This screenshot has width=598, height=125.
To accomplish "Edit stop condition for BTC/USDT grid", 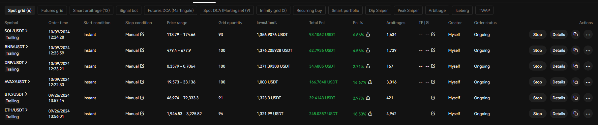I will tap(142, 98).
